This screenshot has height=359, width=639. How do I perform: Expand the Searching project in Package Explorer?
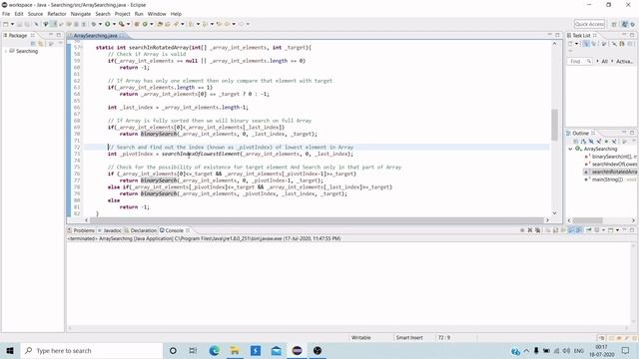[5, 51]
